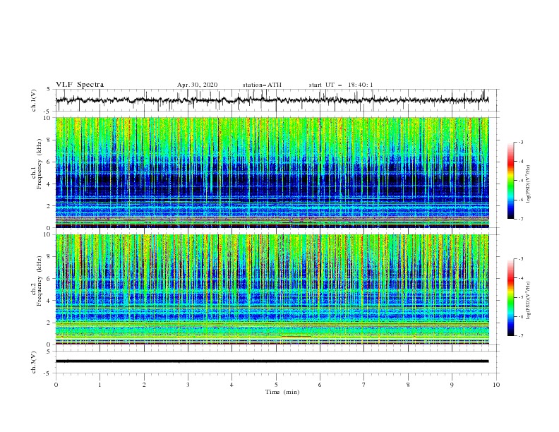Click the ch.2 color bar "log(PSD)(V²/Hz)" label
559x432 pixels.
[x=529, y=301]
